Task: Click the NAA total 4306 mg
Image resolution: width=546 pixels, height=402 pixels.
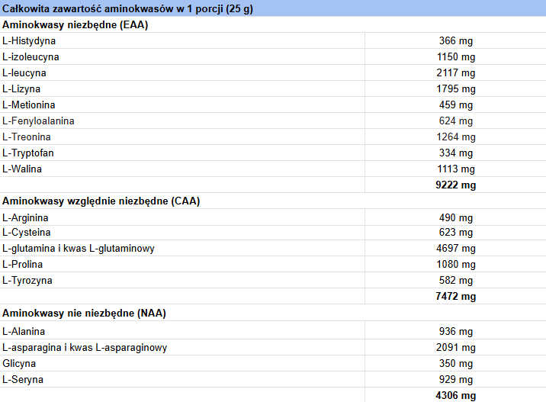Action: pyautogui.click(x=456, y=396)
